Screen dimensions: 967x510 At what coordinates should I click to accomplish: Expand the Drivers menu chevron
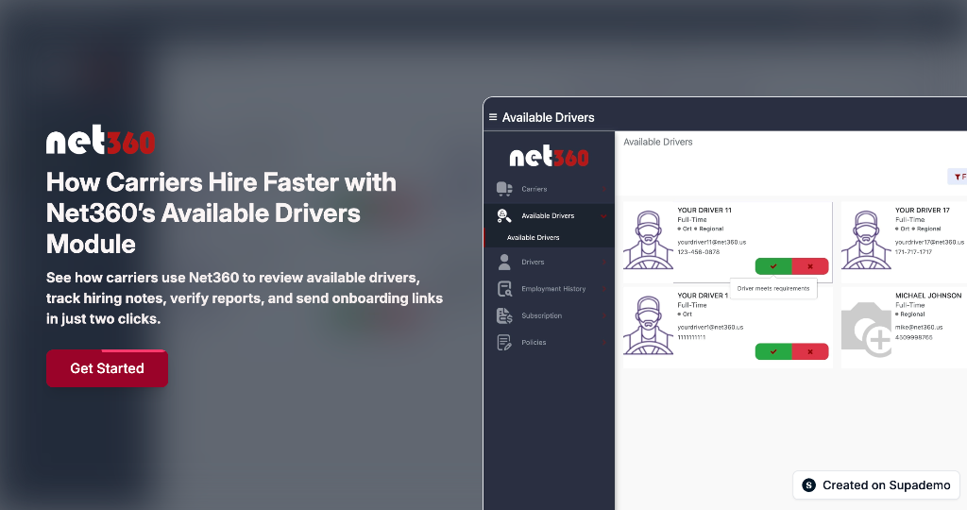point(603,263)
